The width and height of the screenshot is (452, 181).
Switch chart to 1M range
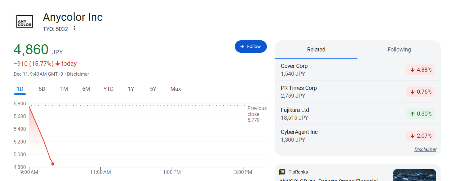(x=64, y=89)
